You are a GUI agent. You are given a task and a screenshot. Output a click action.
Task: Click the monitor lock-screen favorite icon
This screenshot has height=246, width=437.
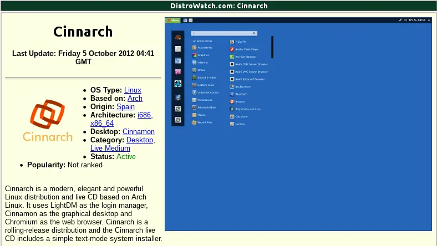(x=178, y=97)
